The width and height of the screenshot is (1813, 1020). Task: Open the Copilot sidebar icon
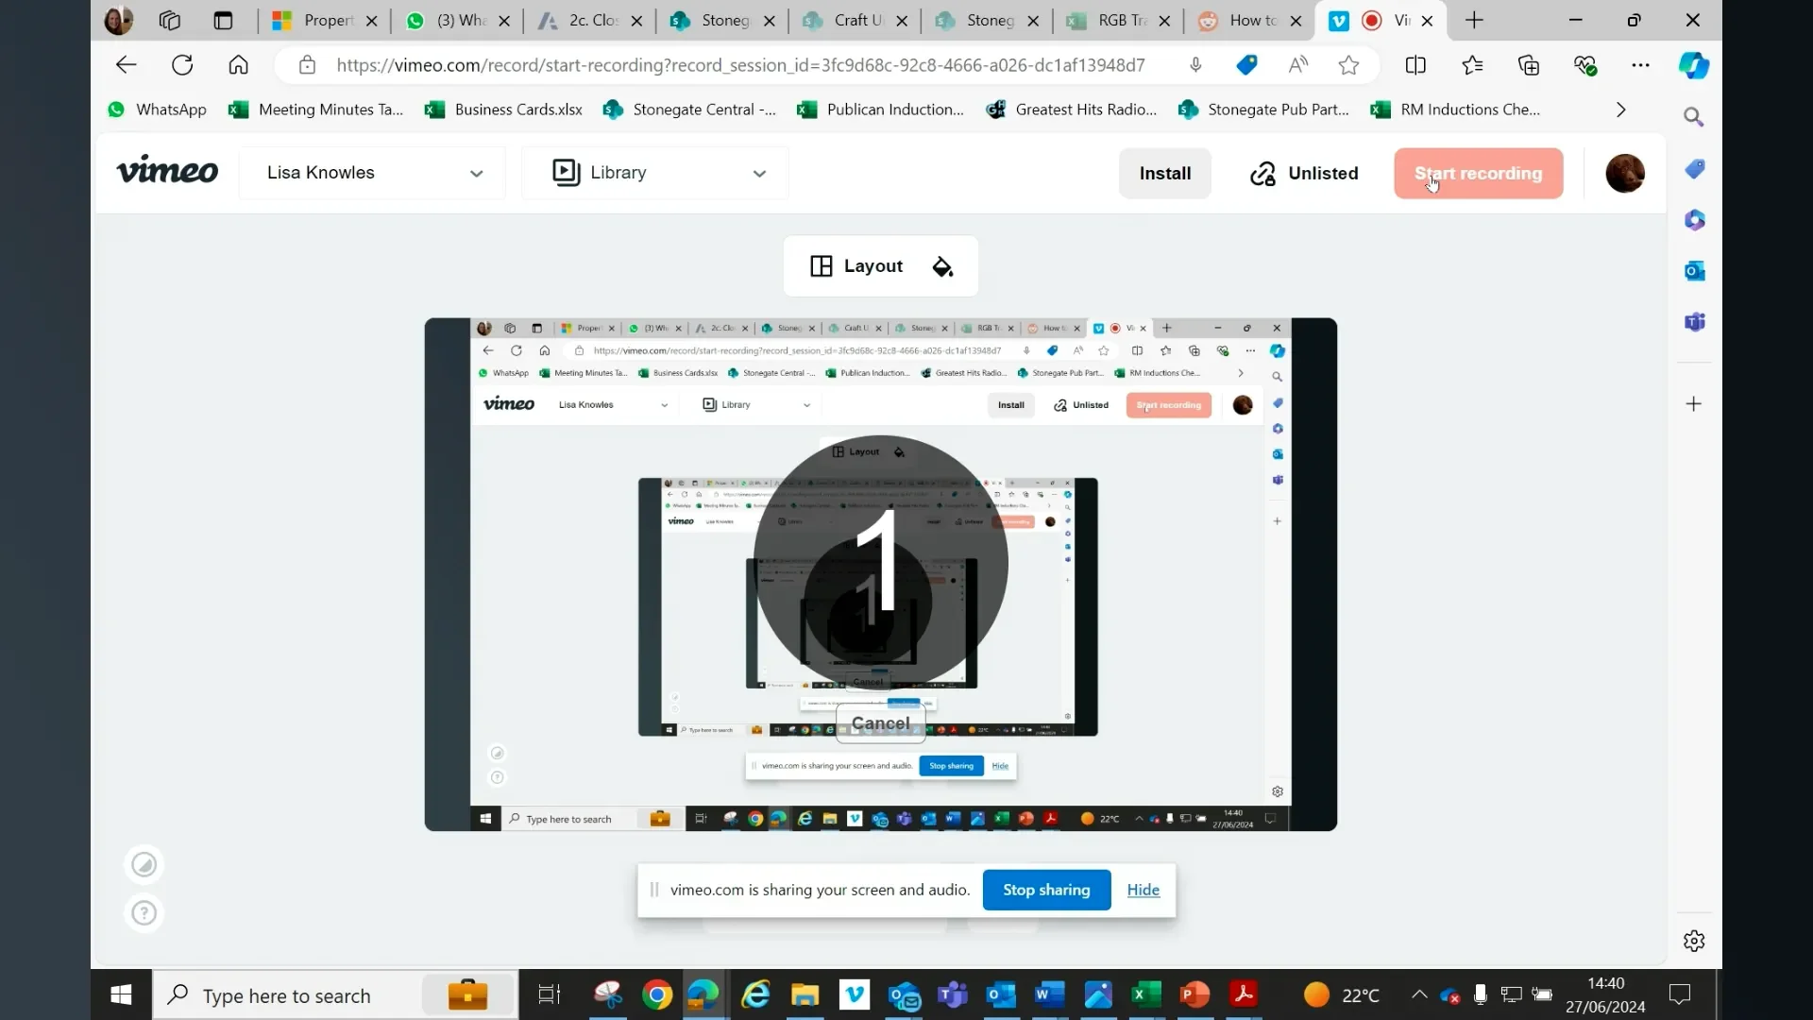[x=1694, y=65]
